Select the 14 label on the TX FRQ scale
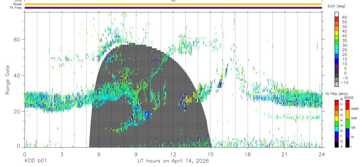362x167 pixels. coord(341,120)
